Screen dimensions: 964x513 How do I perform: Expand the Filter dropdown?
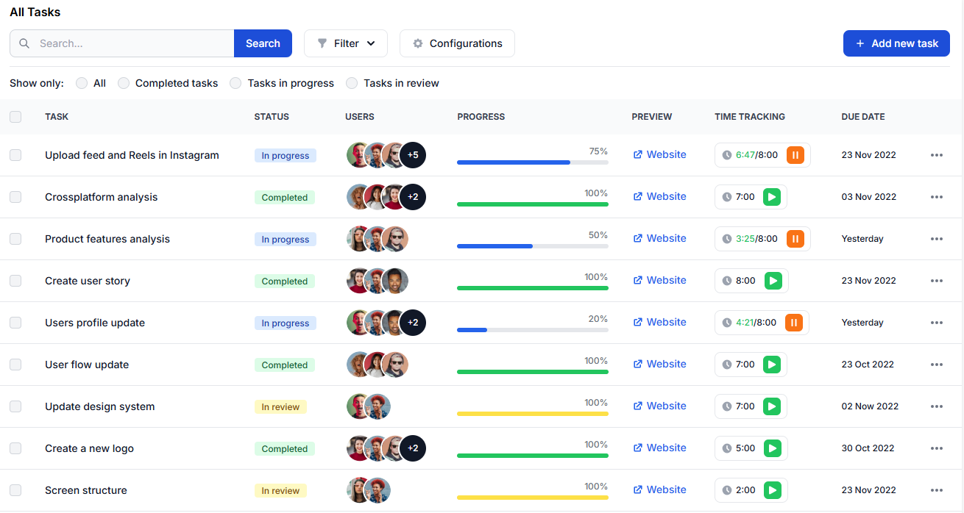[x=346, y=43]
